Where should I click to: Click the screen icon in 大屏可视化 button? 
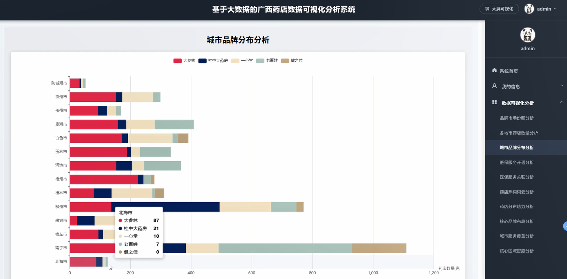[x=487, y=9]
